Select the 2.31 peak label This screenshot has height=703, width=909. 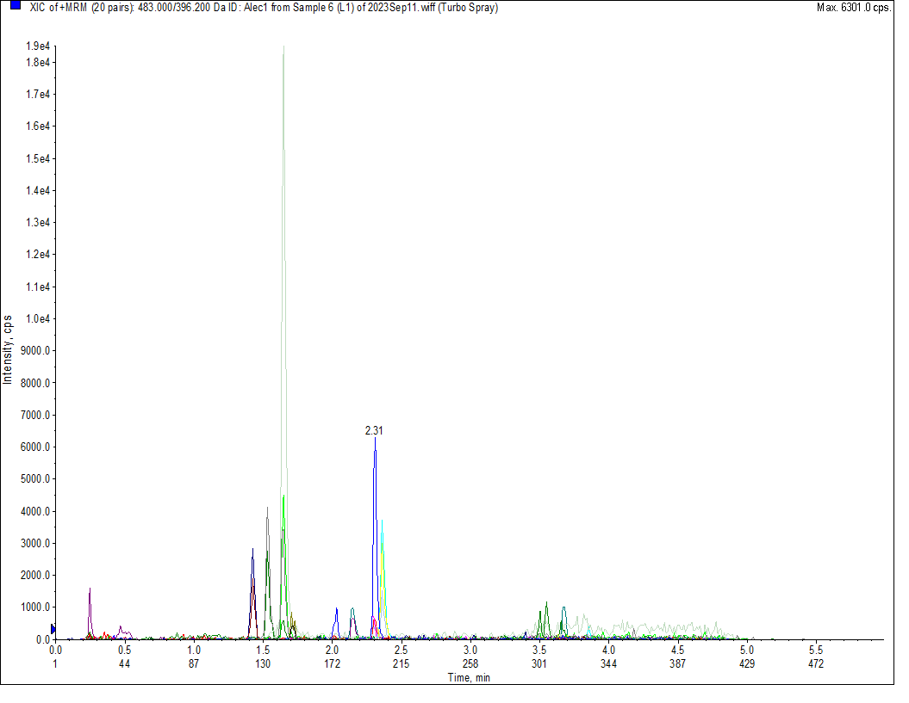[x=374, y=431]
